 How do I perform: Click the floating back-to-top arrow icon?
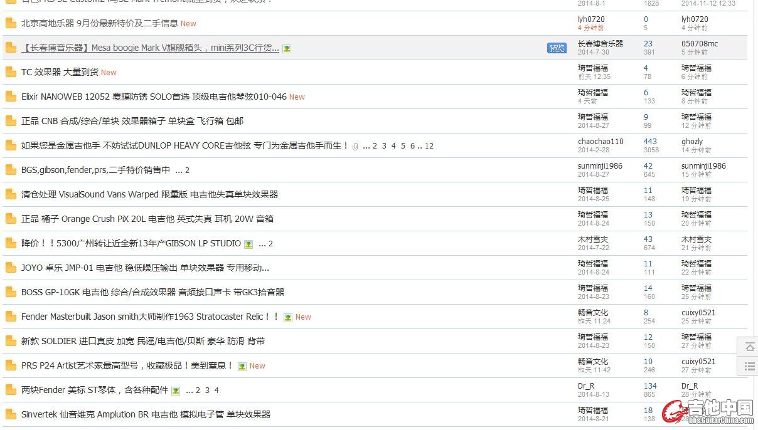pos(749,347)
